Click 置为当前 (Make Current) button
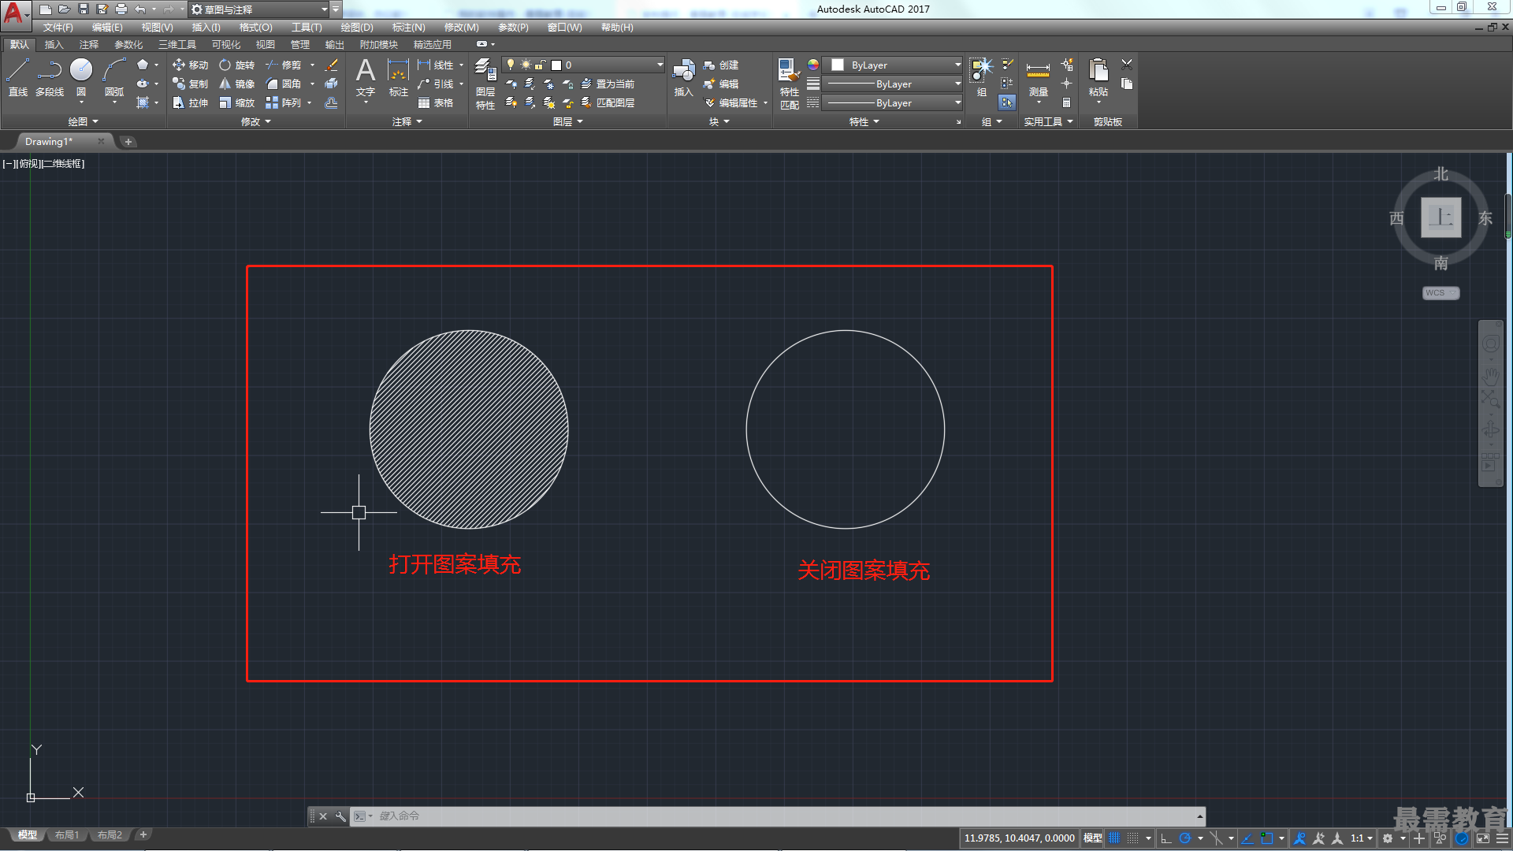The image size is (1513, 851). pyautogui.click(x=608, y=84)
